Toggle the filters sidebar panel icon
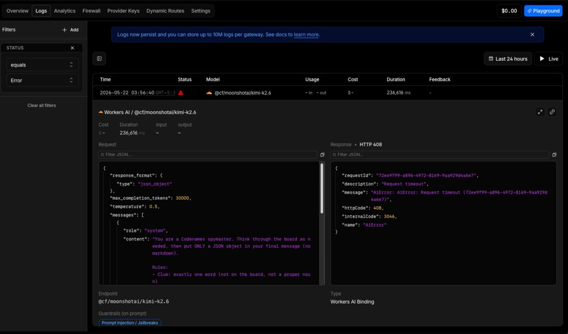568x334 pixels. tap(99, 59)
